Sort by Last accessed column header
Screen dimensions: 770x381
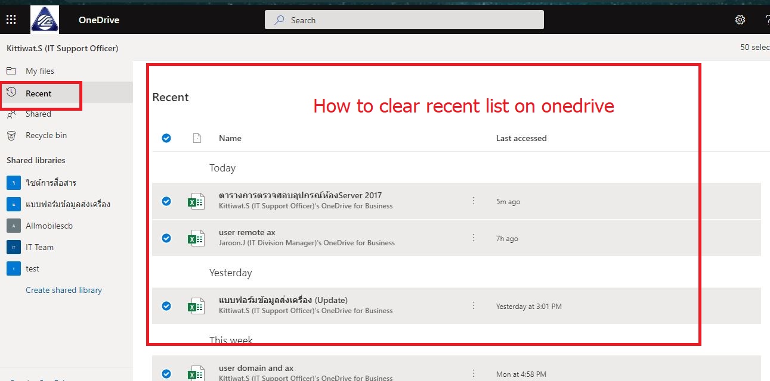pyautogui.click(x=521, y=138)
